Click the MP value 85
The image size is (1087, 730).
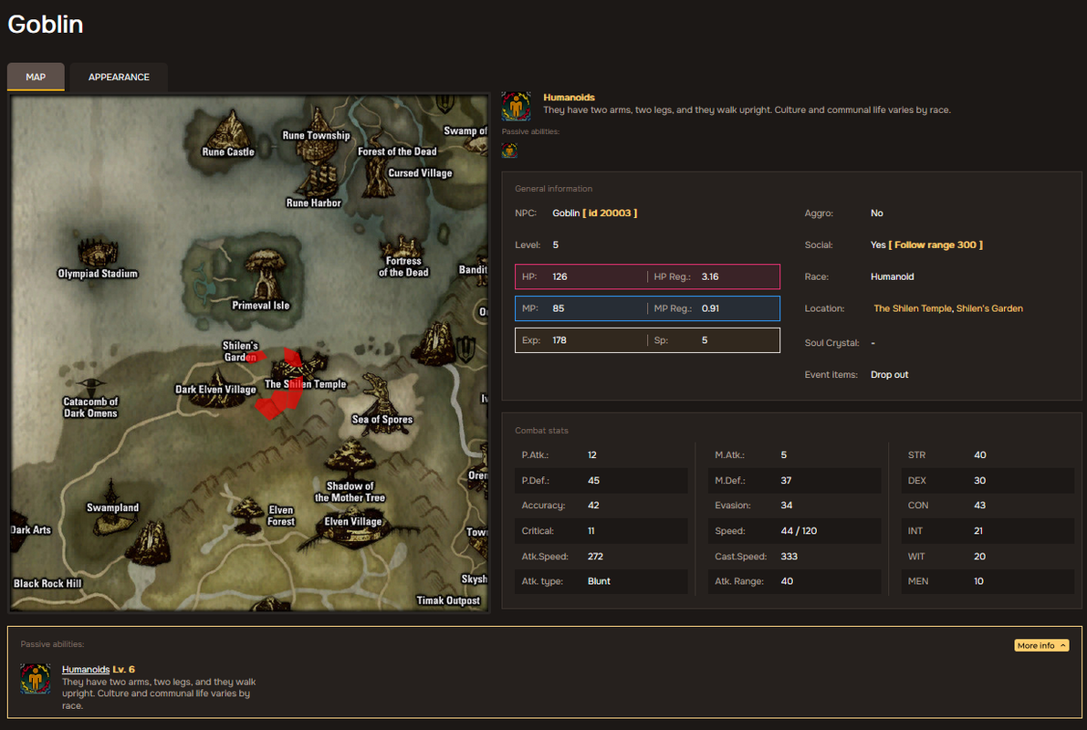(x=558, y=308)
